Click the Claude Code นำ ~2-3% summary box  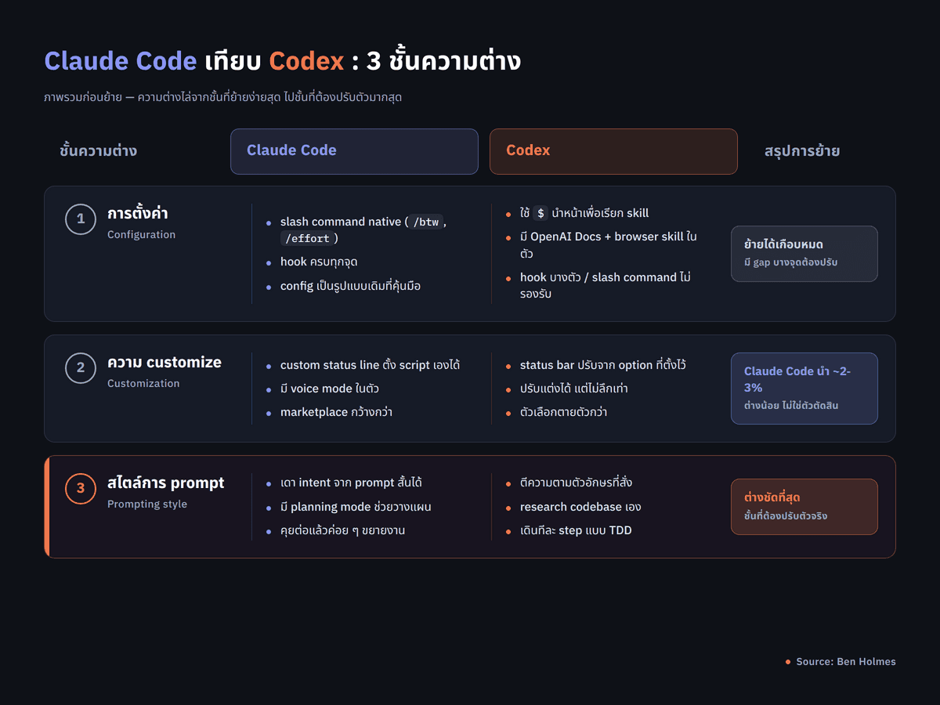[804, 389]
